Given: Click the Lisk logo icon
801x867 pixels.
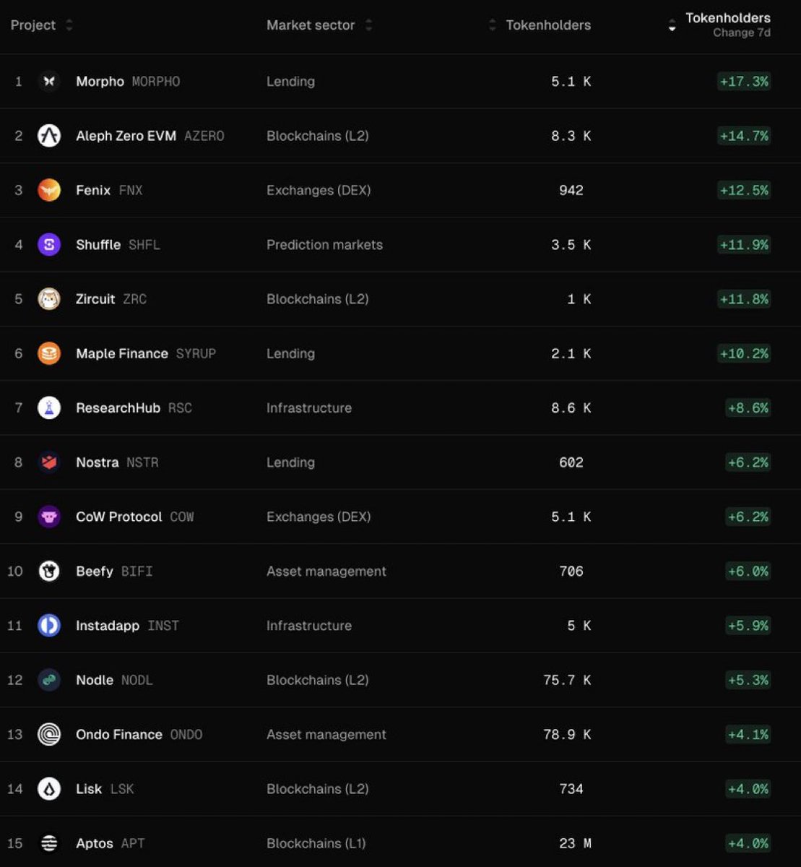Looking at the screenshot, I should 49,789.
